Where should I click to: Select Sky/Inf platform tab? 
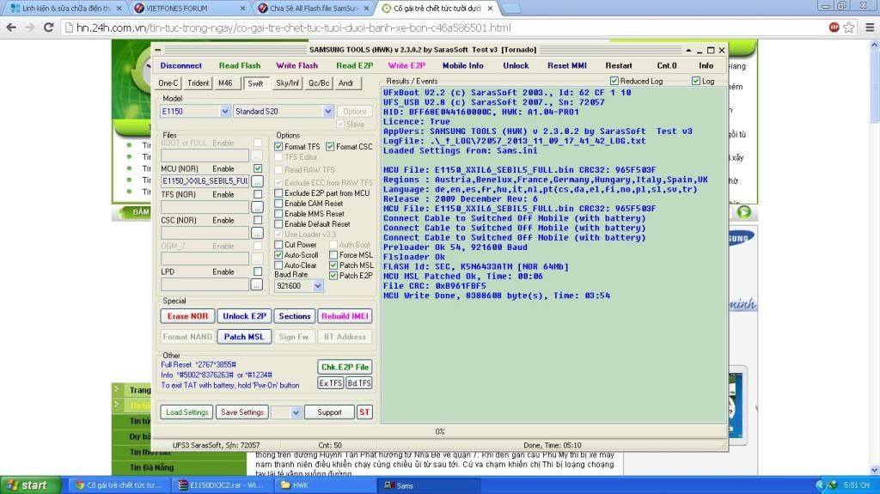point(287,83)
